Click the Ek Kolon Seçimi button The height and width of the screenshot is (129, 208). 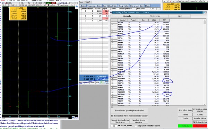200,122
